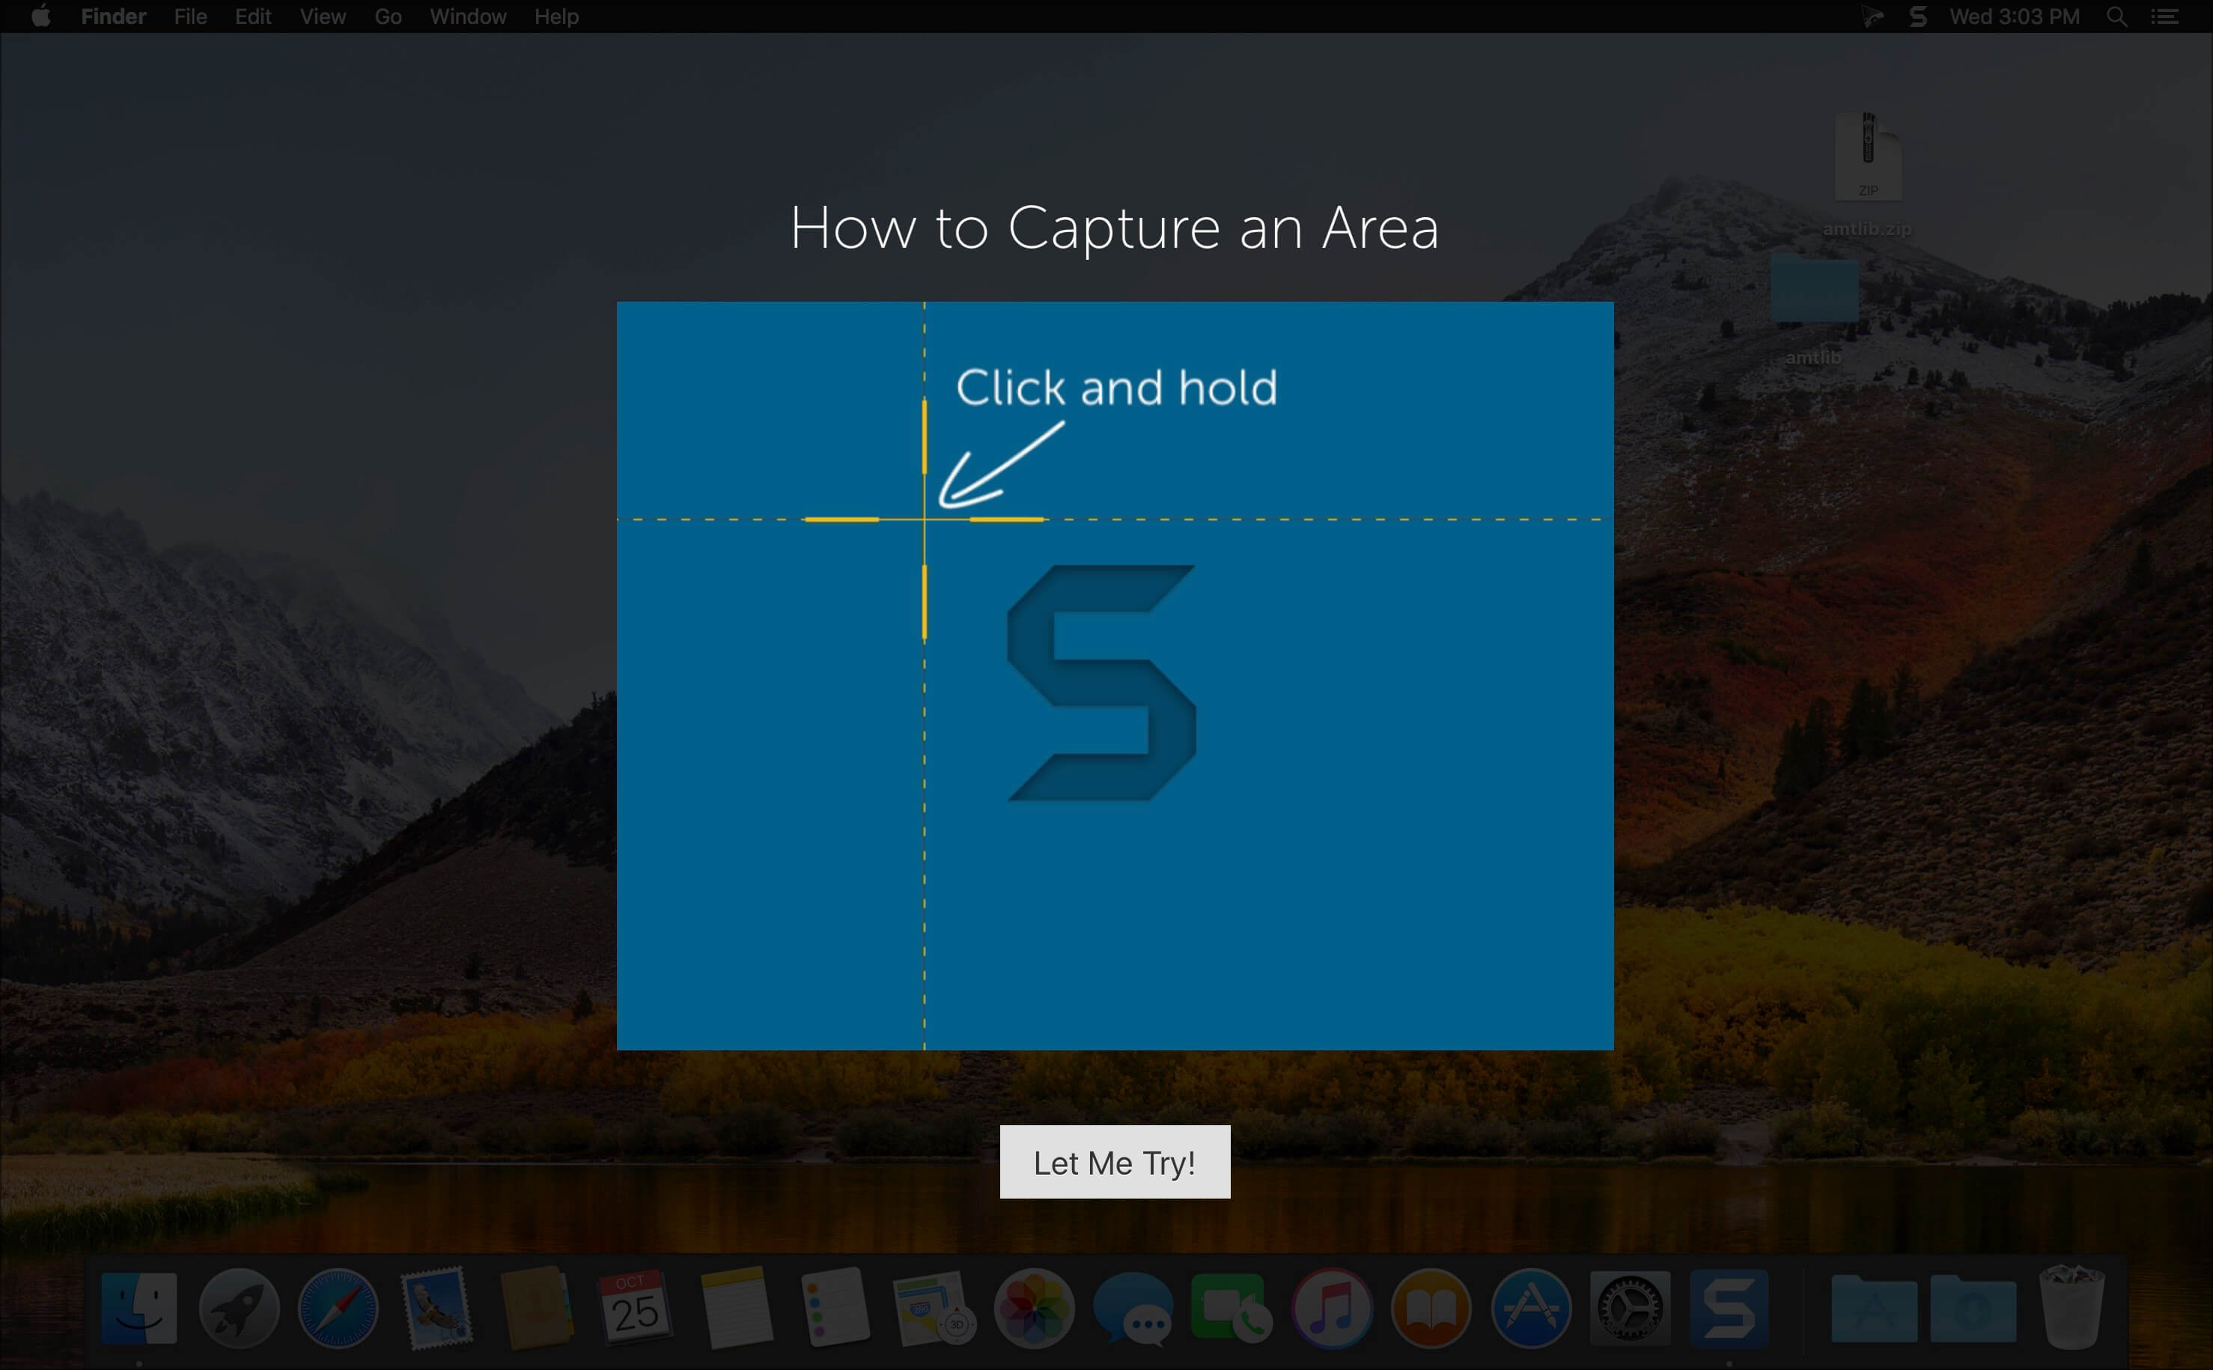Open App Store in Dock

1531,1307
